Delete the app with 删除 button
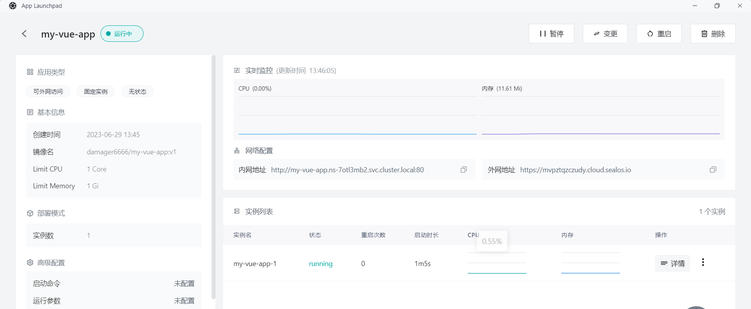The image size is (751, 309). (713, 34)
